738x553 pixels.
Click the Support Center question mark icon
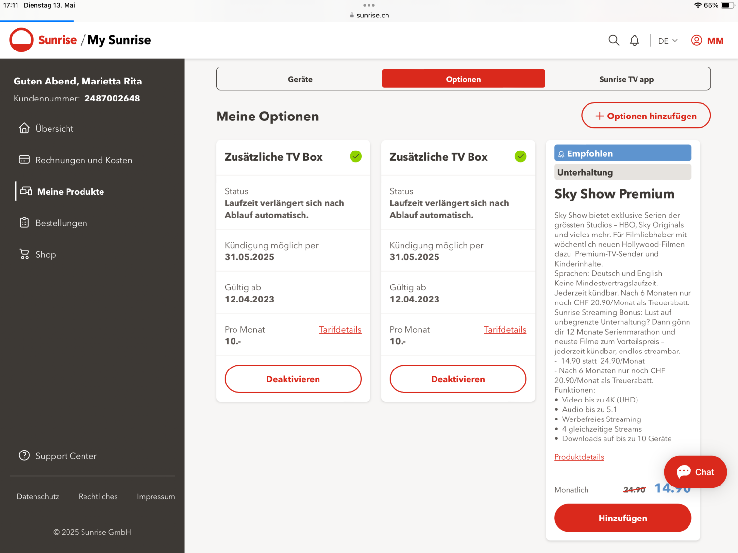(24, 456)
